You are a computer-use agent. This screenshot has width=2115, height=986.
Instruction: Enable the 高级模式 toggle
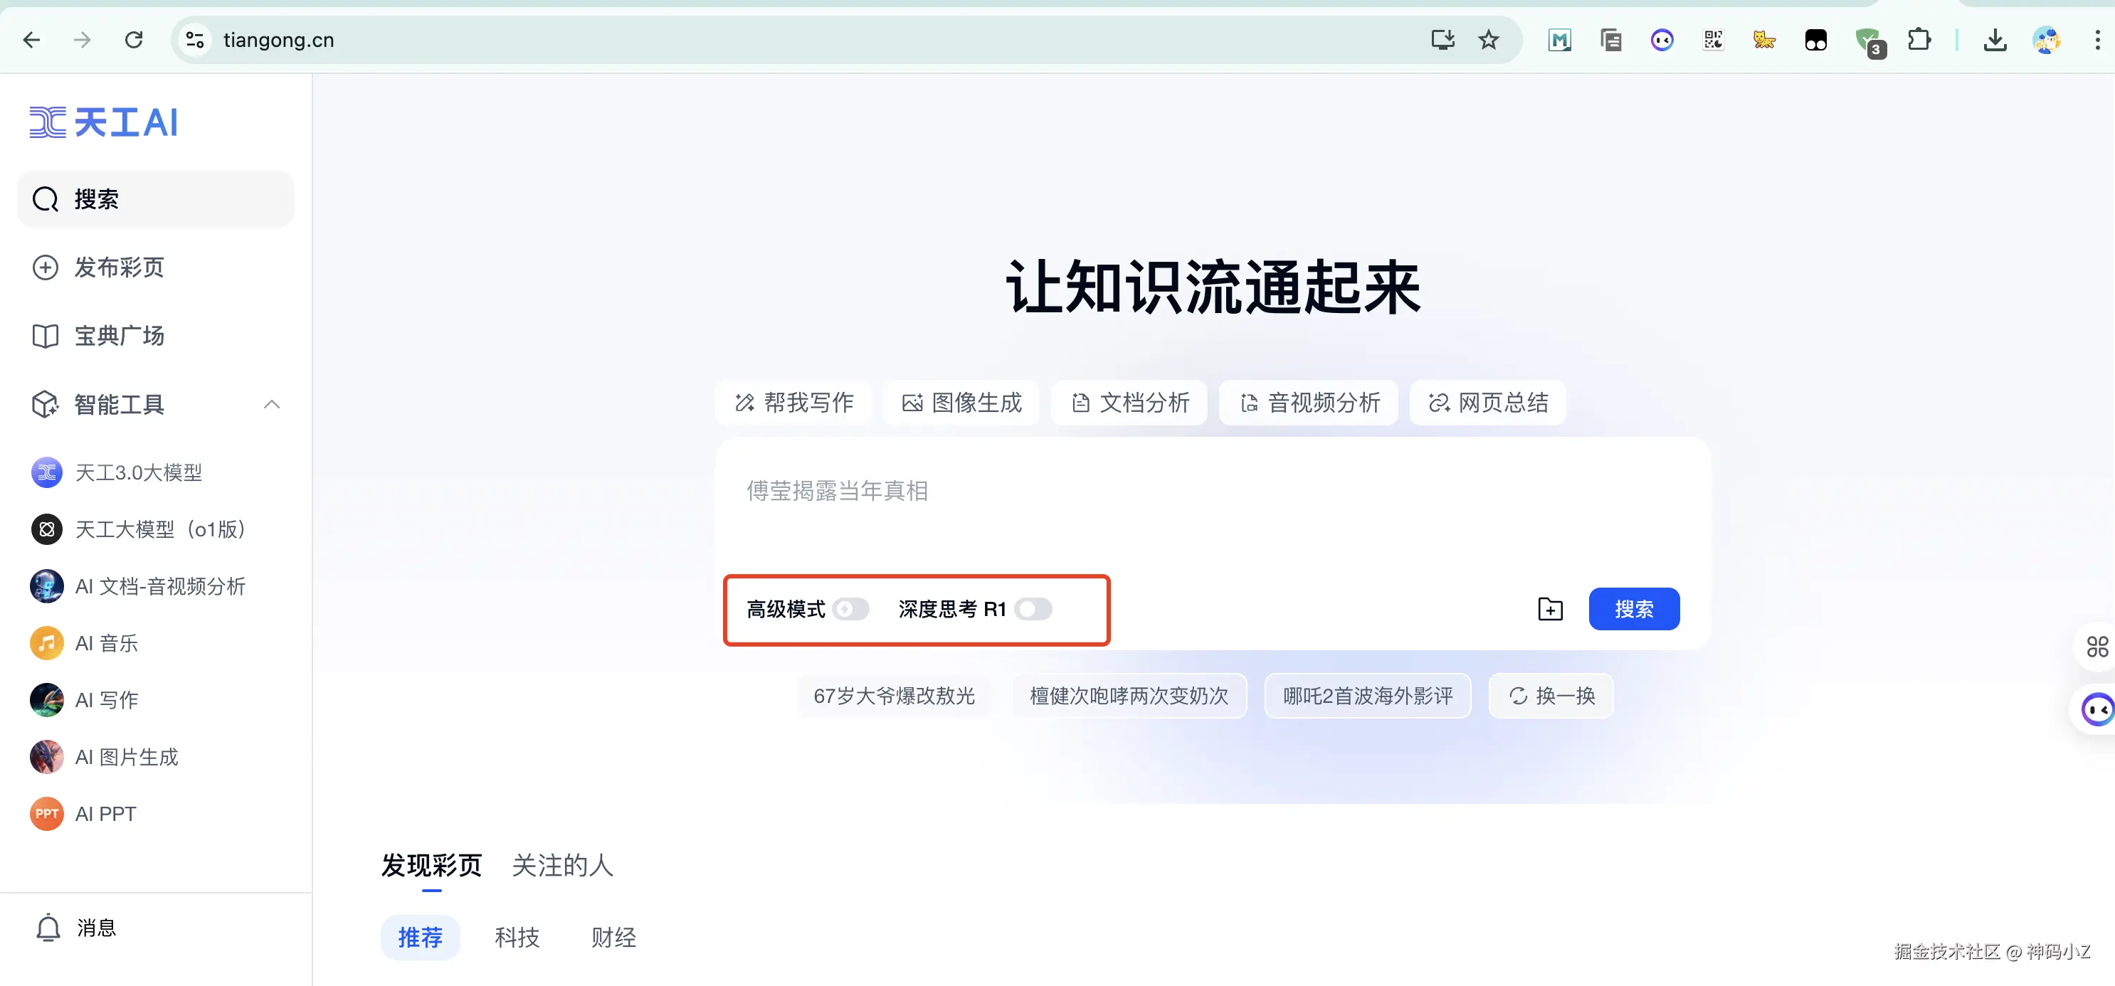pyautogui.click(x=850, y=609)
